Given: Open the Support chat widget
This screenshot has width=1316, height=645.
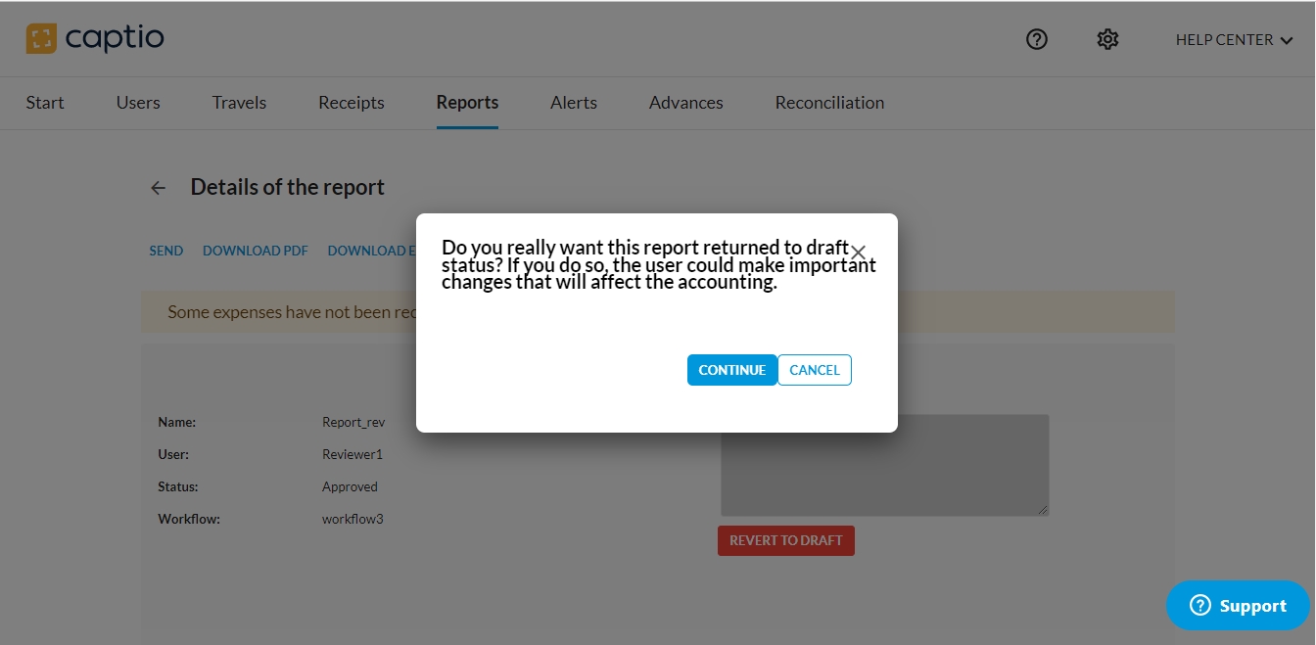Looking at the screenshot, I should [x=1238, y=606].
